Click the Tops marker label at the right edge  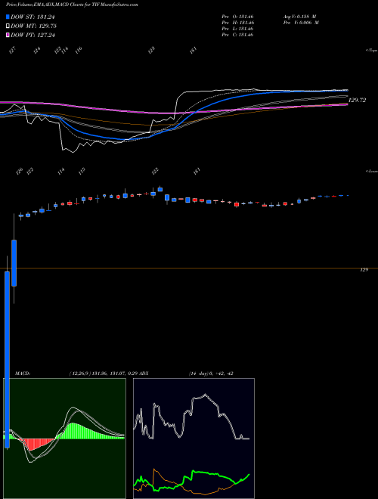tap(372, 51)
